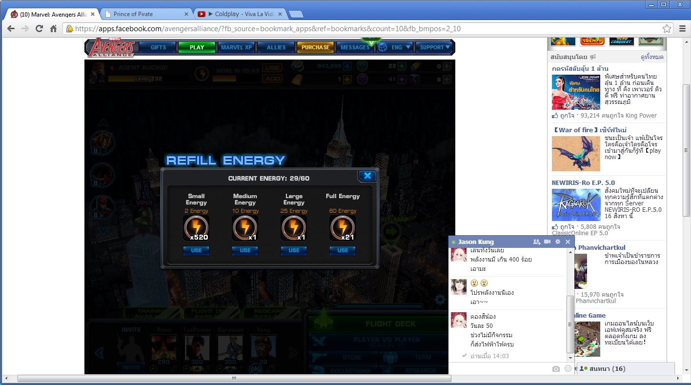Image resolution: width=691 pixels, height=385 pixels.
Task: Open the GIFTS tab in game header
Action: pos(158,47)
